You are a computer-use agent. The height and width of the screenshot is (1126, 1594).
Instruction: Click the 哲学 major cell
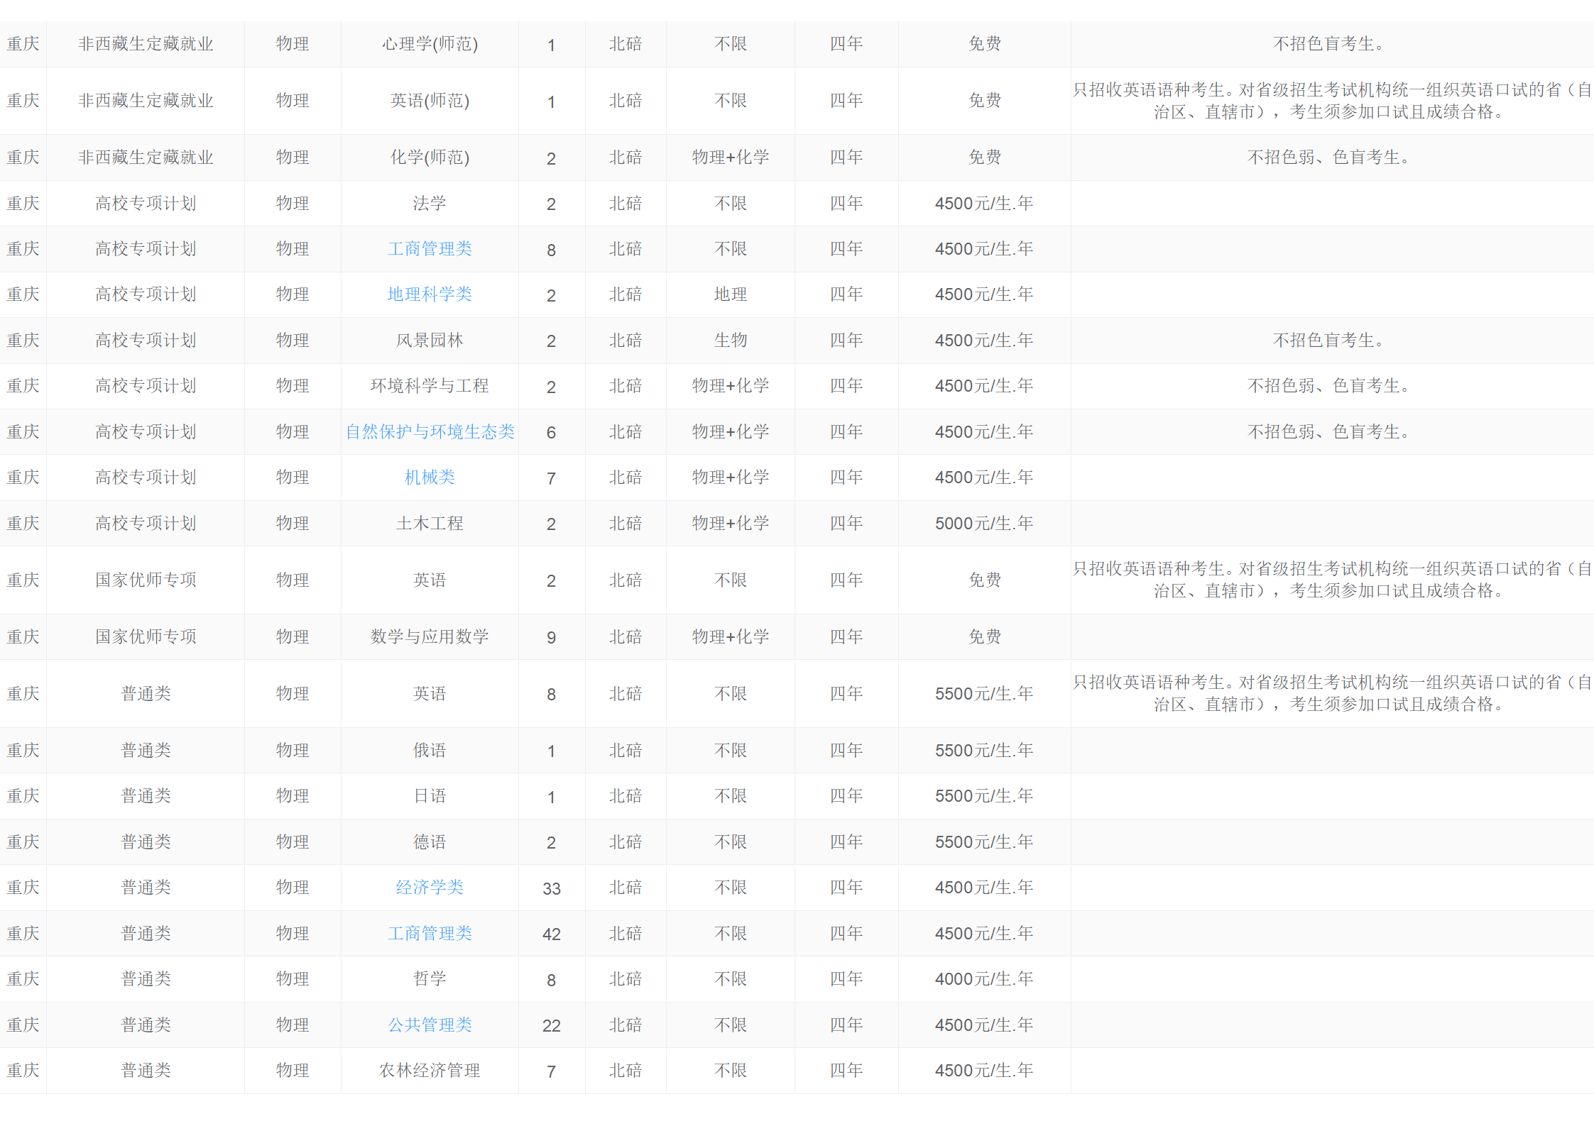pyautogui.click(x=430, y=979)
